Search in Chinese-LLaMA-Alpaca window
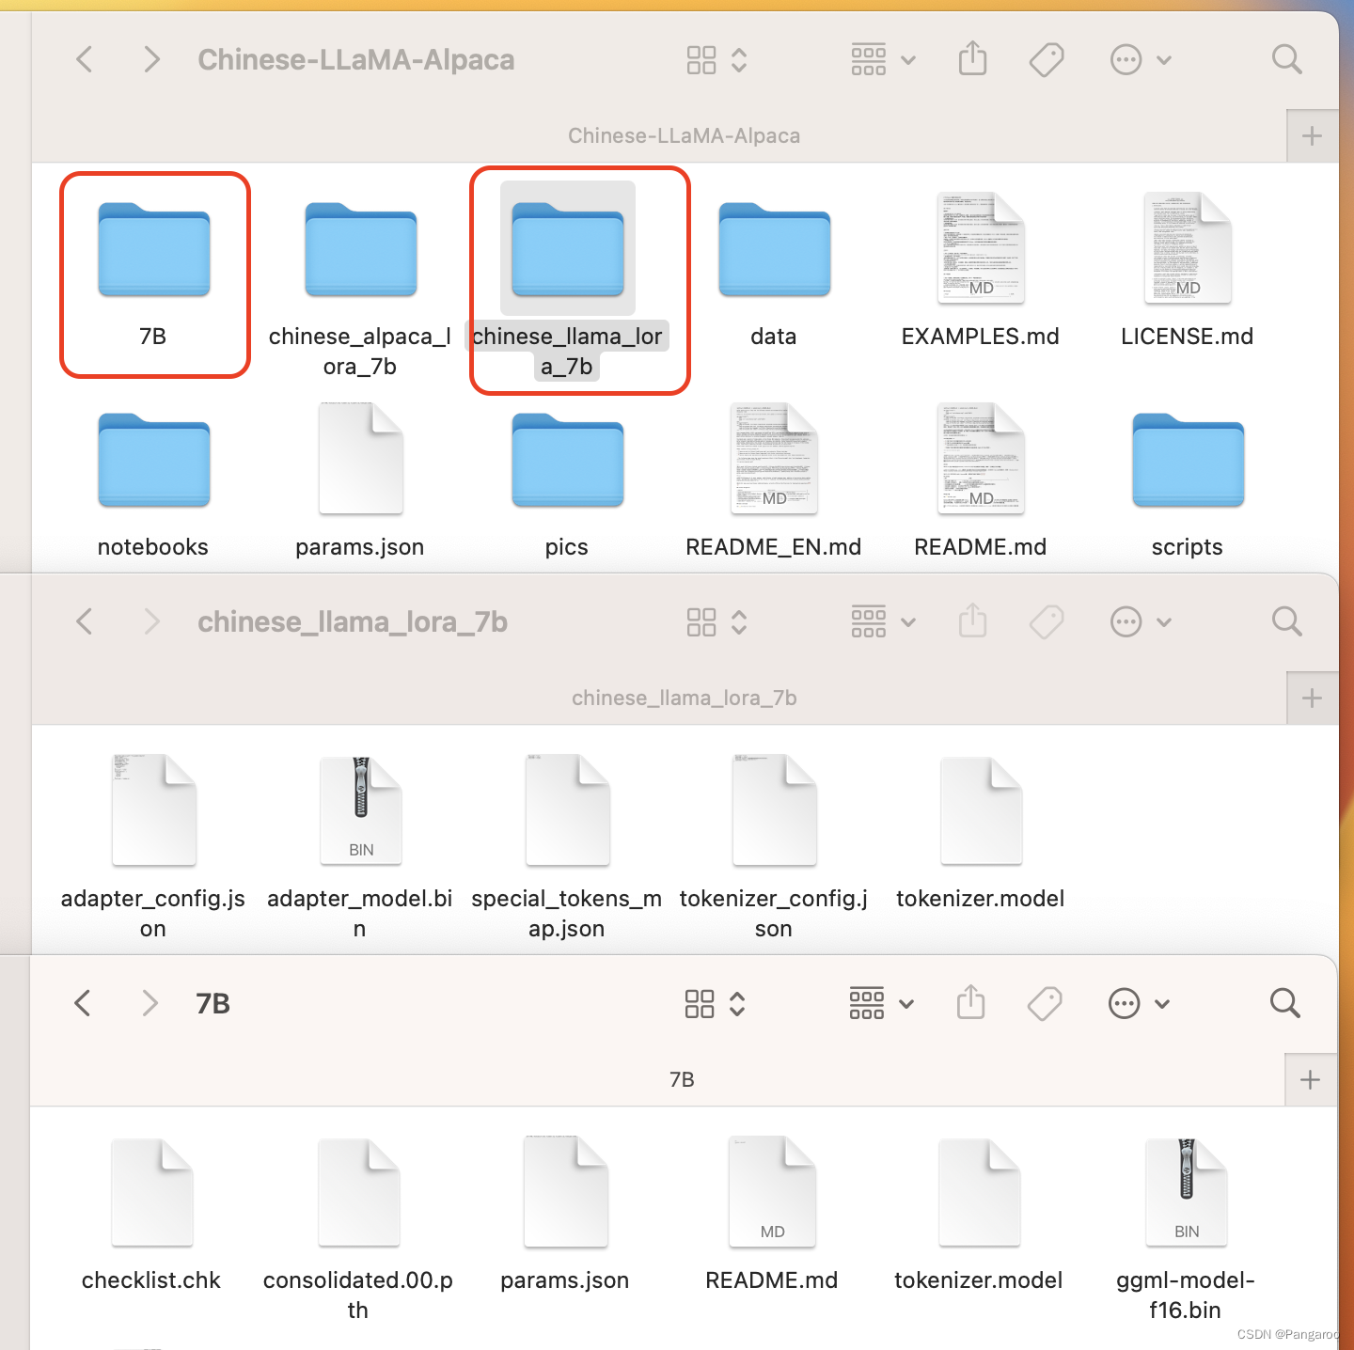 [1286, 60]
